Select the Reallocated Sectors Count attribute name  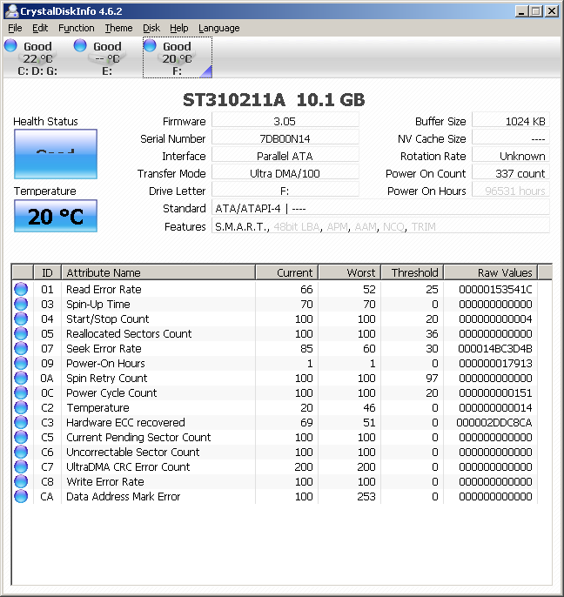(x=129, y=333)
